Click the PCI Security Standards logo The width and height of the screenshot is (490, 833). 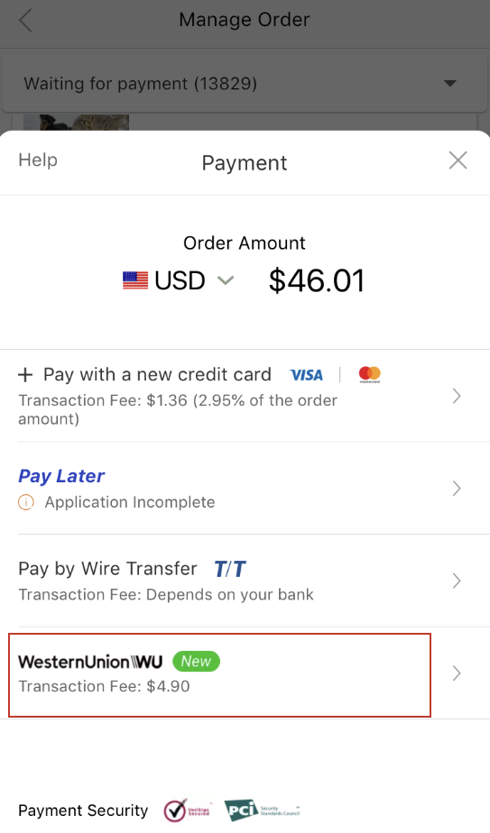click(x=262, y=810)
